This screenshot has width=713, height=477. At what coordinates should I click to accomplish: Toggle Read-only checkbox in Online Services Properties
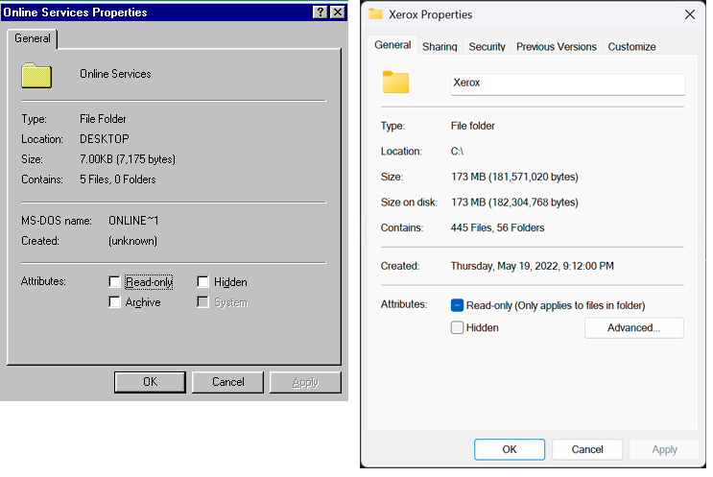click(114, 282)
